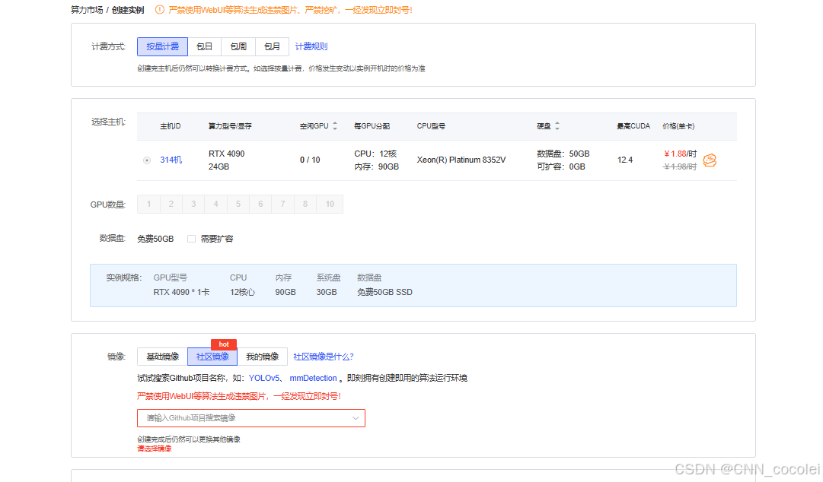Screen dimensions: 823x482
Task: Select the 314机 host radio button
Action: 146,160
